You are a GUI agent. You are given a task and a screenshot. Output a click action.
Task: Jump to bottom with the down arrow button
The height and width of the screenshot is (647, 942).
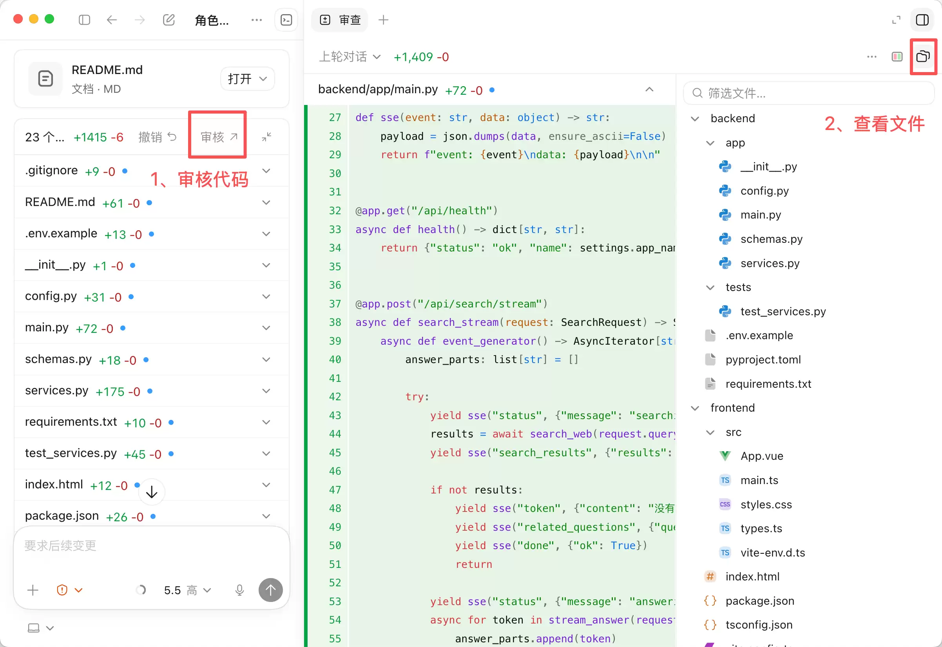152,492
